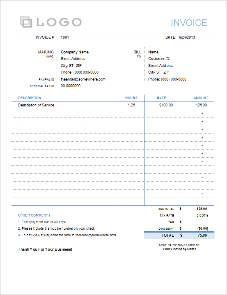Click the BILL label
227x295 pixels.
pyautogui.click(x=138, y=52)
